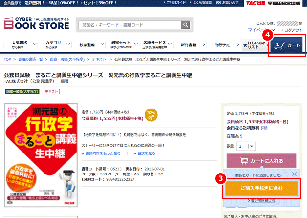This screenshot has width=307, height=218.
Task: Click the envelope お問い合せ icon
Action: tap(218, 3)
